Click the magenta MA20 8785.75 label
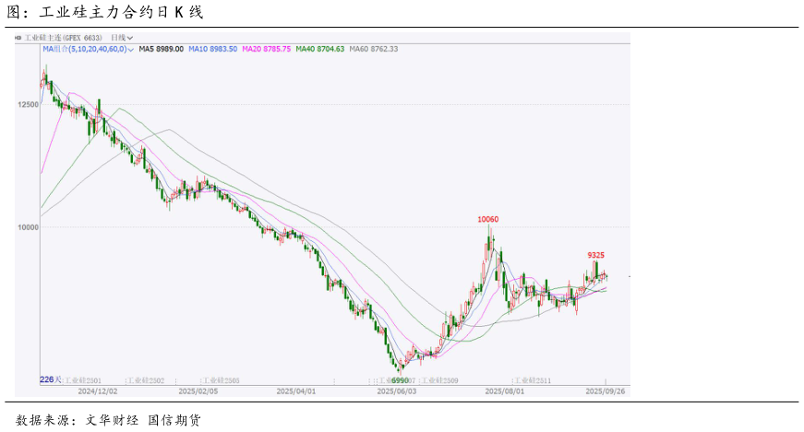This screenshot has height=432, width=804. coord(267,48)
